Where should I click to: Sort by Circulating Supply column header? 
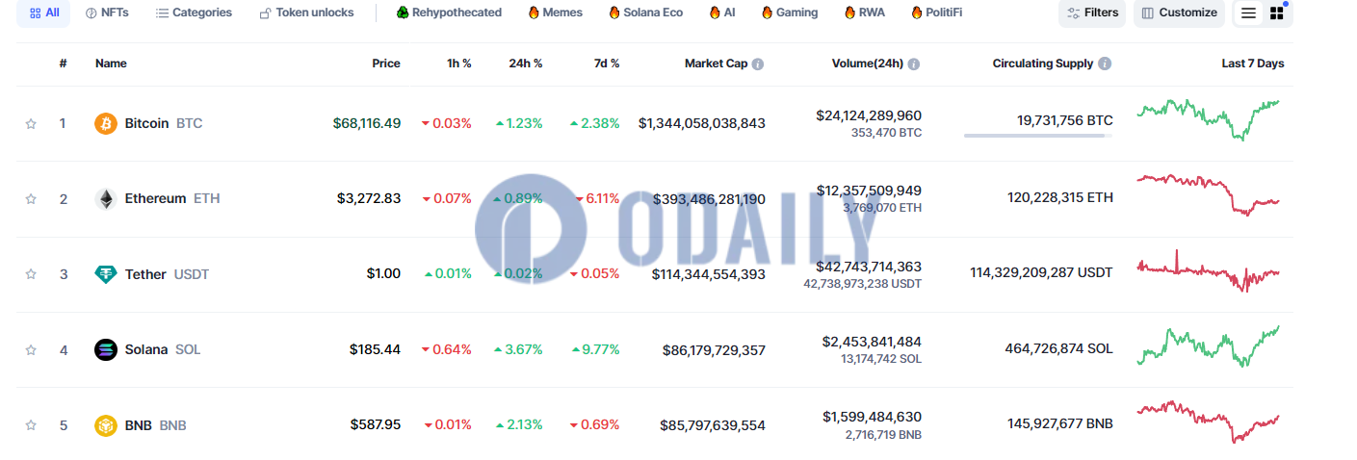click(x=1043, y=64)
